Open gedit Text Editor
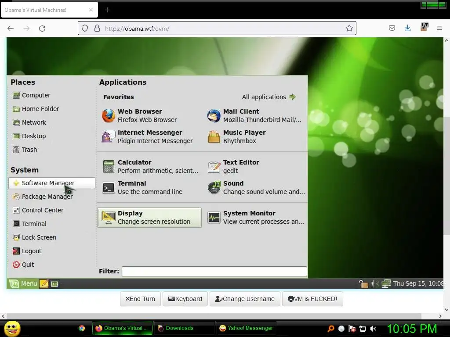 pos(255,166)
